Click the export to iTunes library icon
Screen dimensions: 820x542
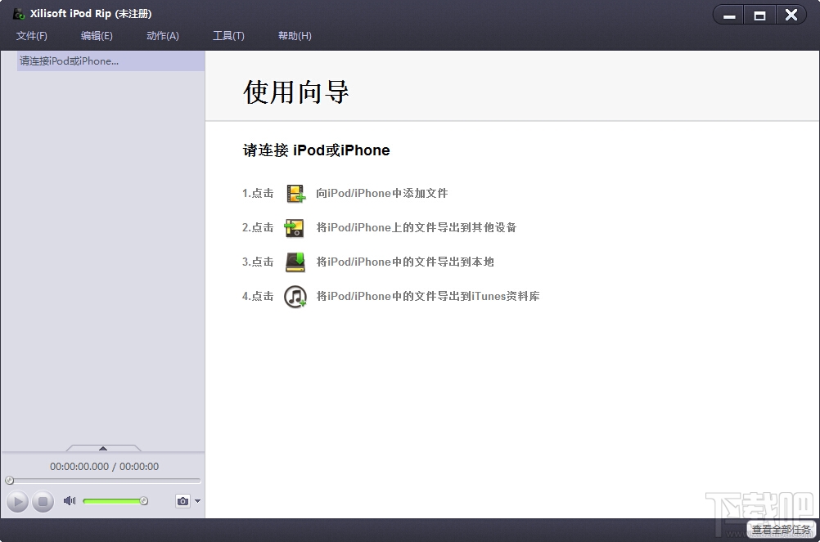(x=295, y=297)
